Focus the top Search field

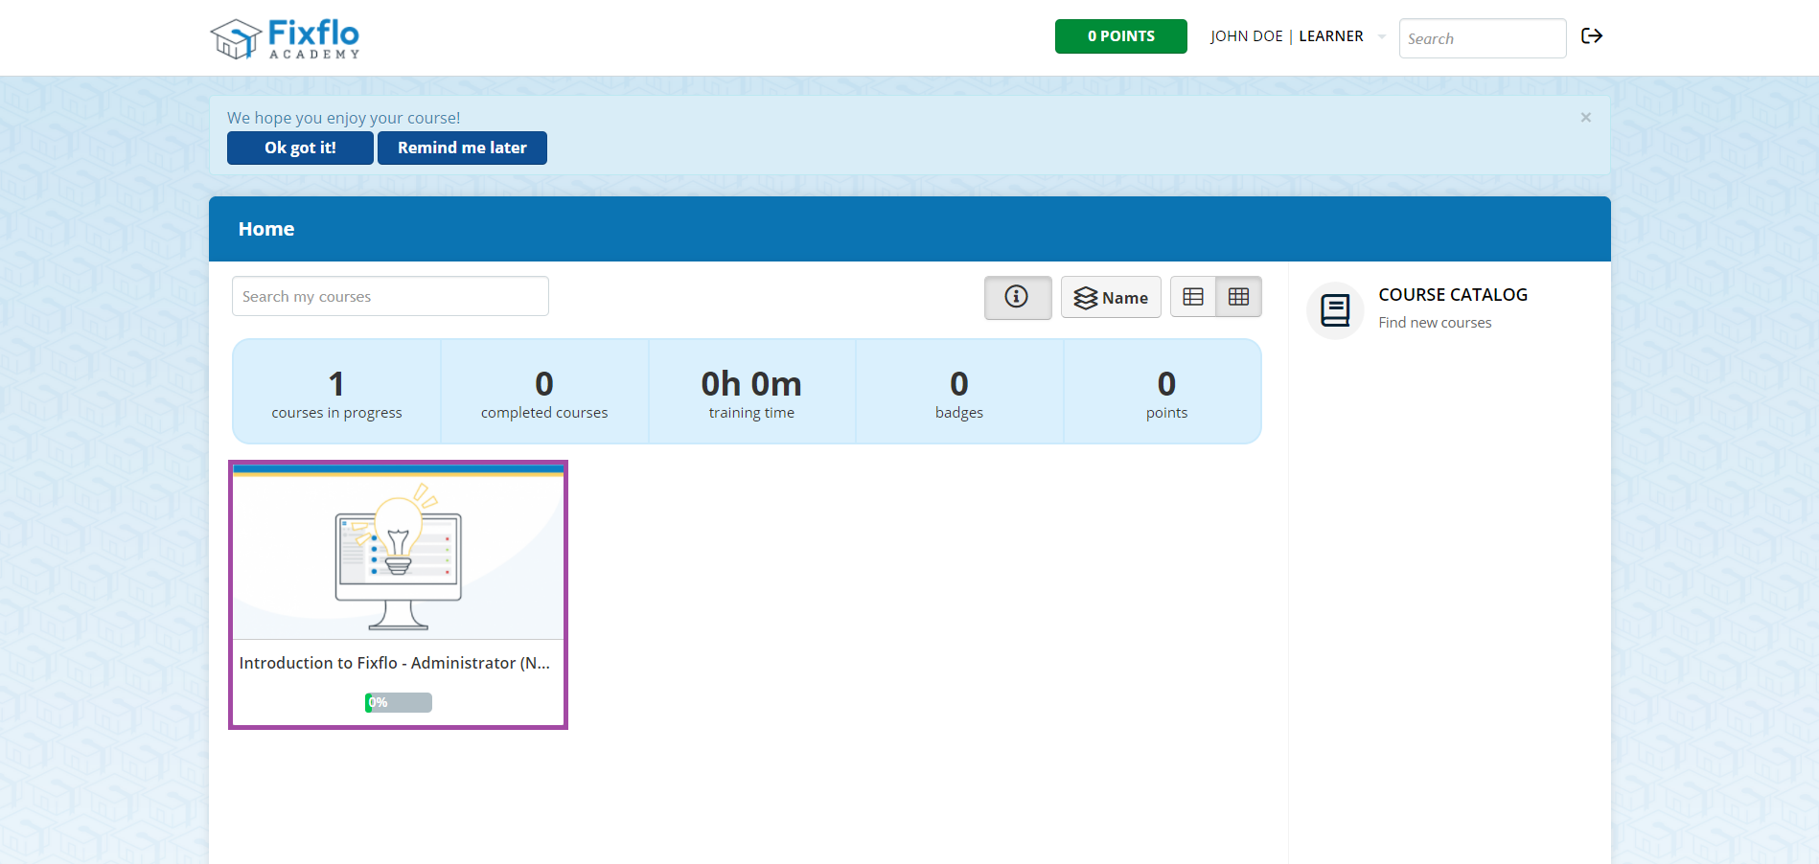tap(1483, 38)
